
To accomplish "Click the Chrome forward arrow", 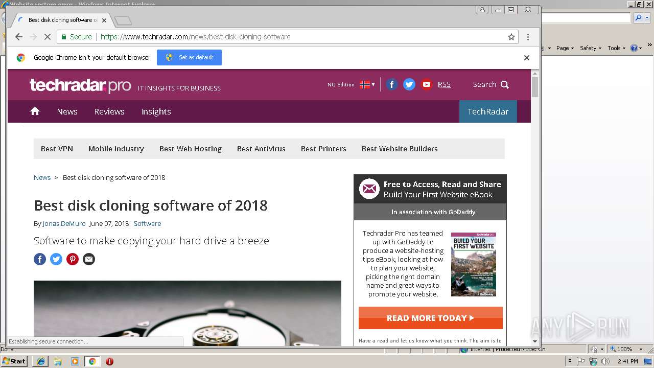I will (33, 37).
